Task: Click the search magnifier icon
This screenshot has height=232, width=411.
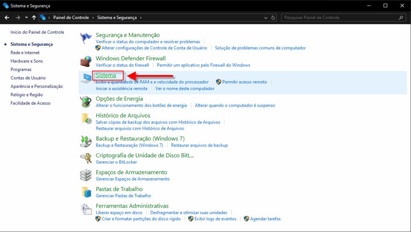Action: click(401, 18)
